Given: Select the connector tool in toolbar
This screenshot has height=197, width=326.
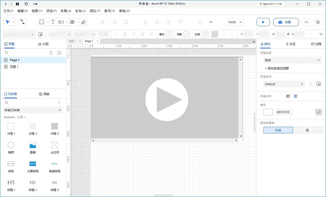Looking at the screenshot, I should [23, 22].
